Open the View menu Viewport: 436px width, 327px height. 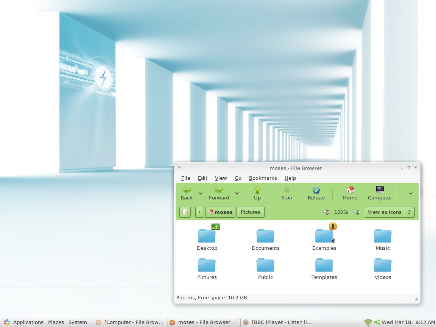(x=221, y=178)
